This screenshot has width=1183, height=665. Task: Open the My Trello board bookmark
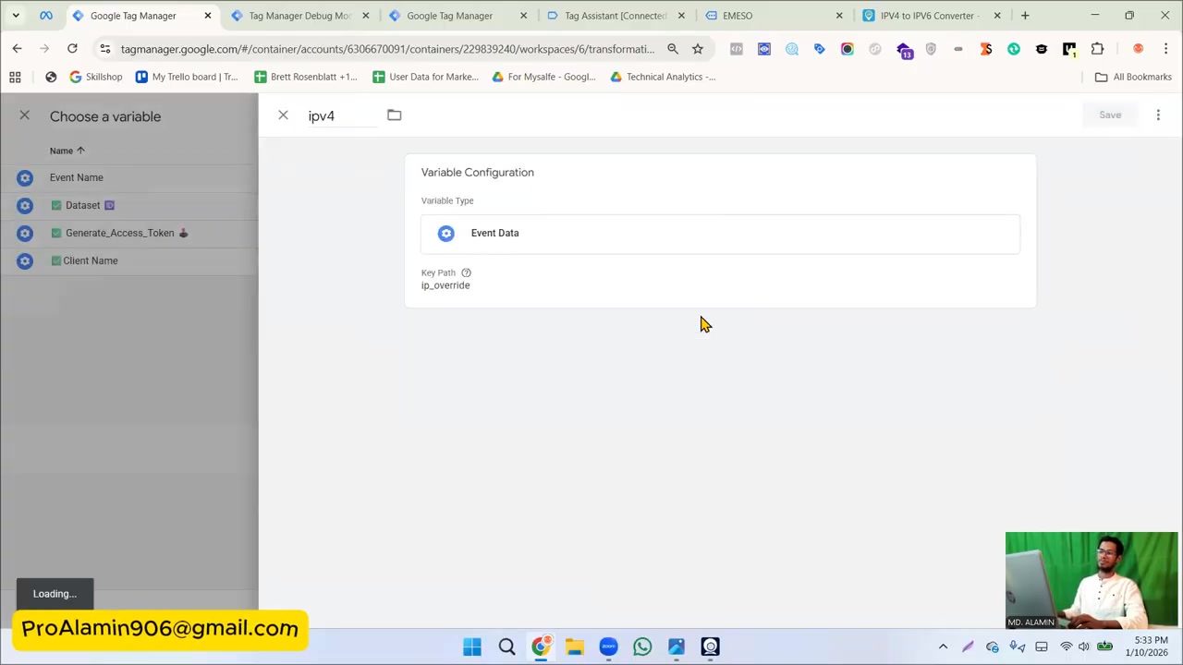pos(187,77)
